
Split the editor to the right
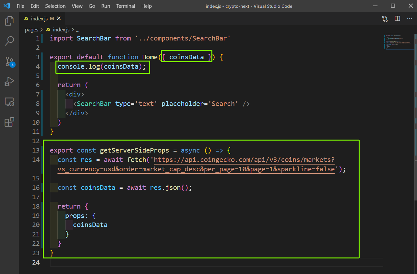coord(397,19)
